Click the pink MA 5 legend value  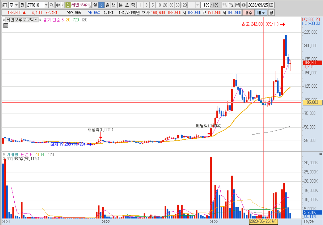click(x=62, y=20)
